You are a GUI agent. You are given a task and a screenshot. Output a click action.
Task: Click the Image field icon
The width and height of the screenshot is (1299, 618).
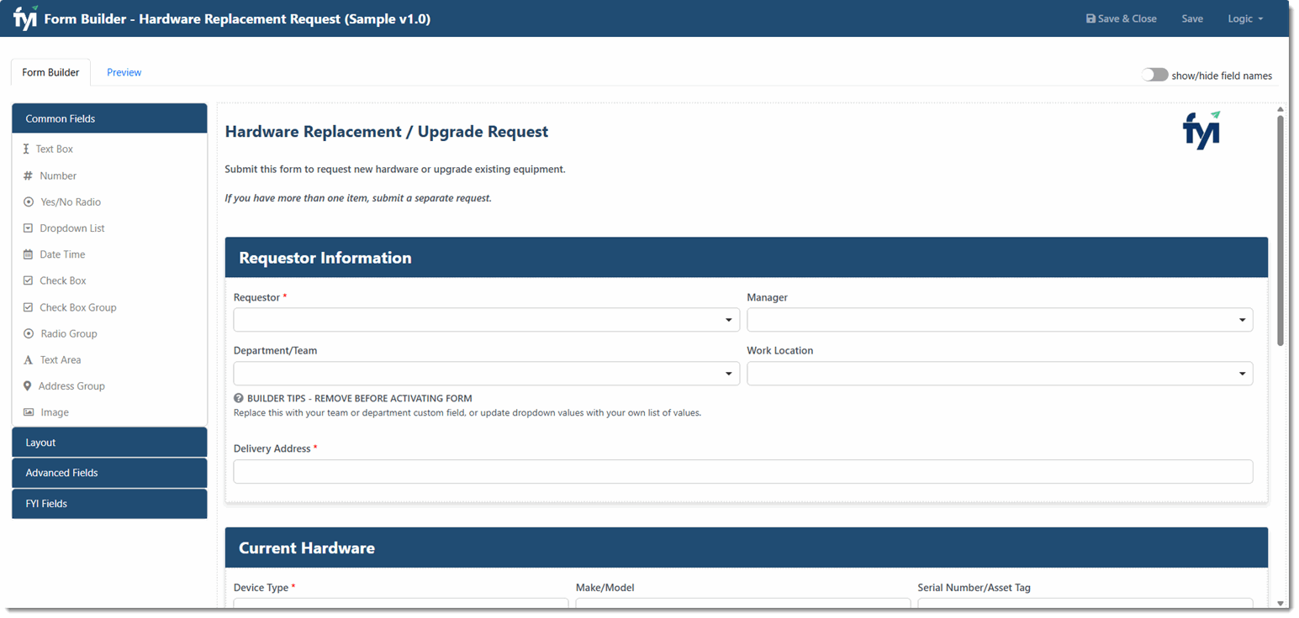pyautogui.click(x=29, y=412)
